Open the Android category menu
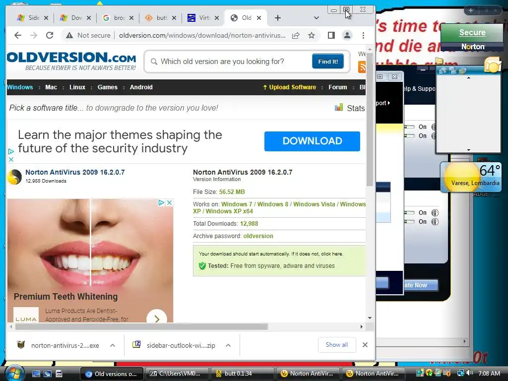 141,87
